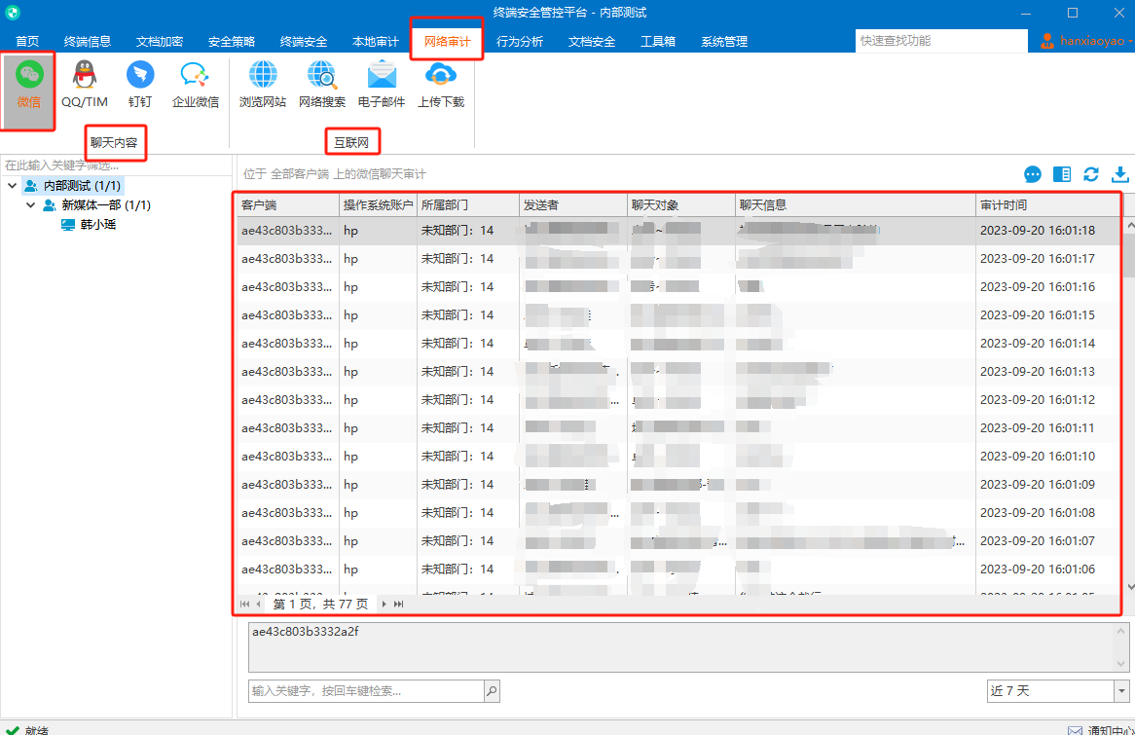Switch to the 安全策略 tab

[x=232, y=41]
